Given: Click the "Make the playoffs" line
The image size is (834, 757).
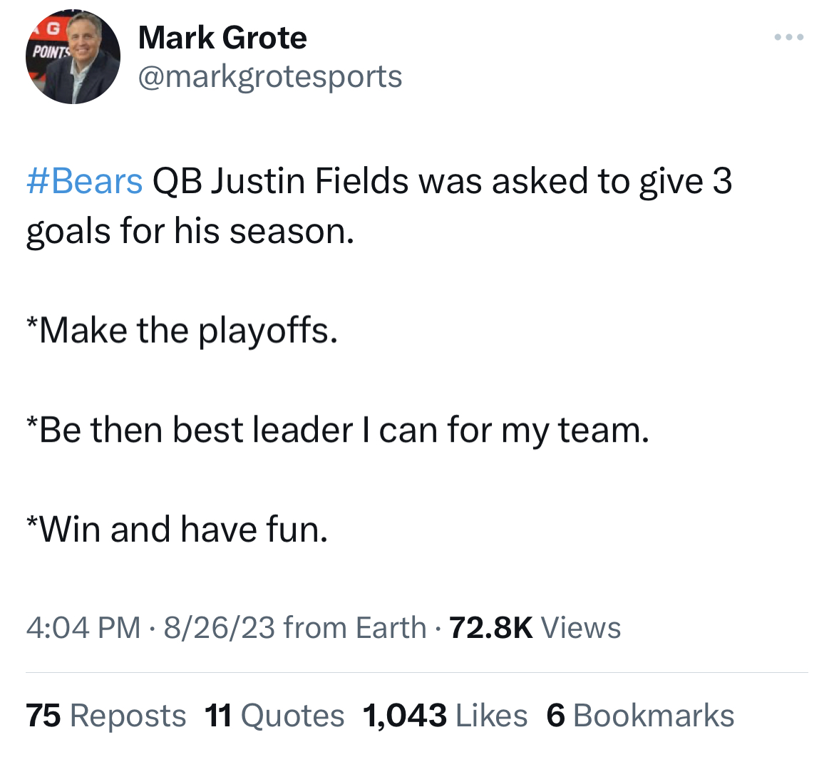Looking at the screenshot, I should (181, 330).
